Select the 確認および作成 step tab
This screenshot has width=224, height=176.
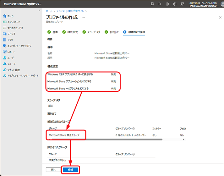click(134, 32)
